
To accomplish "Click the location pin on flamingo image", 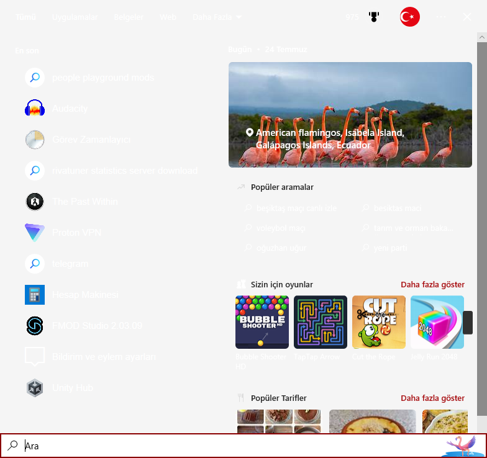I will 249,133.
